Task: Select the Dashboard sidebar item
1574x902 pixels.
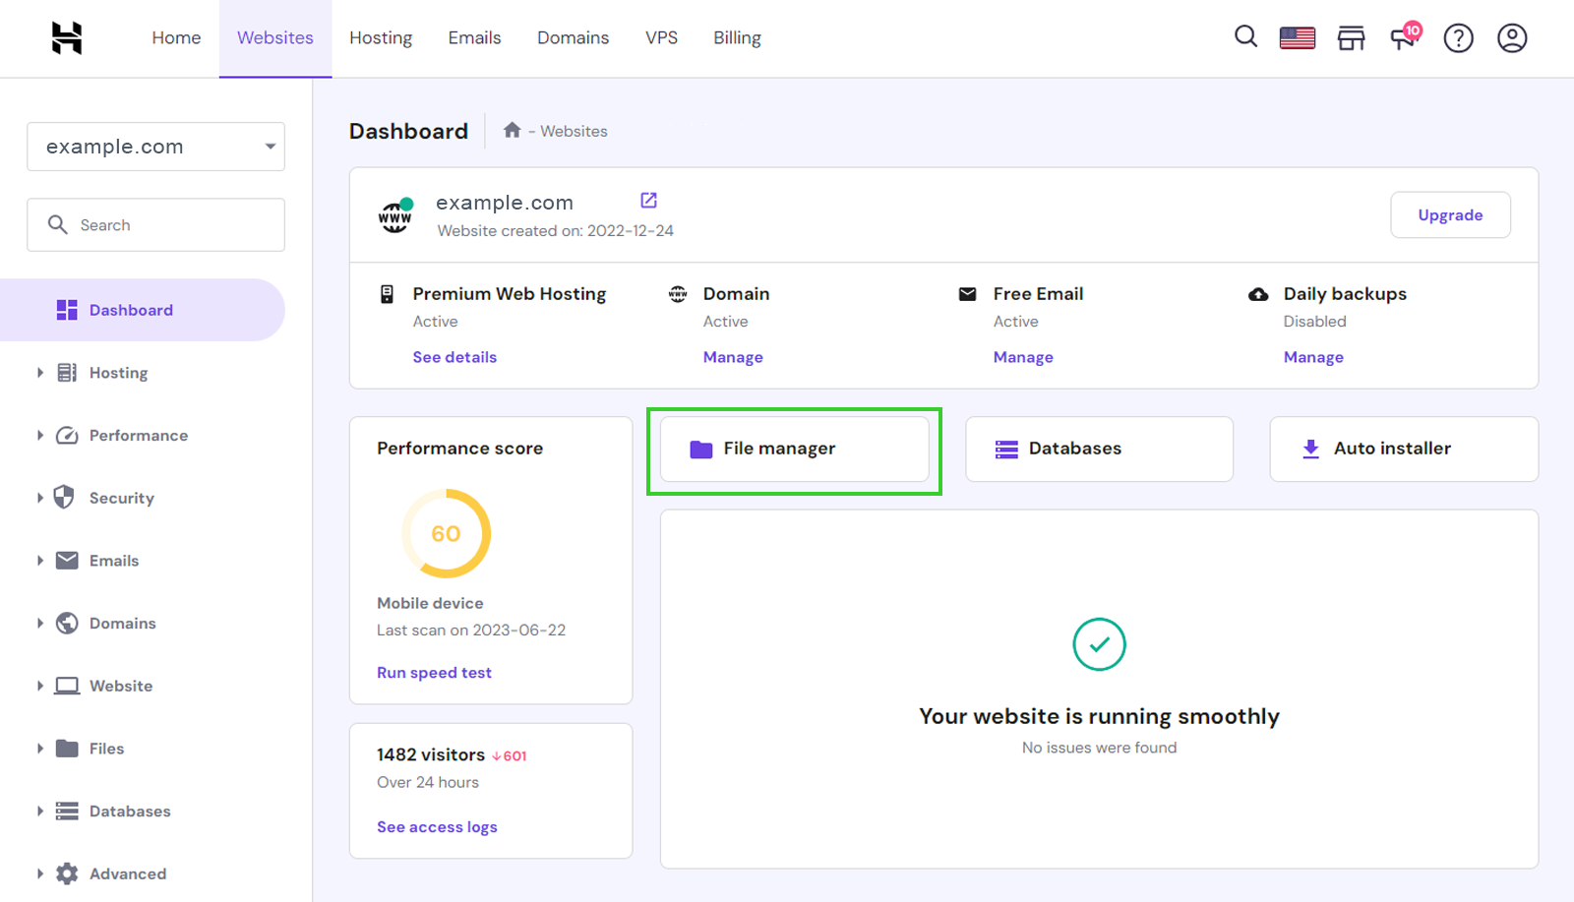Action: click(143, 310)
